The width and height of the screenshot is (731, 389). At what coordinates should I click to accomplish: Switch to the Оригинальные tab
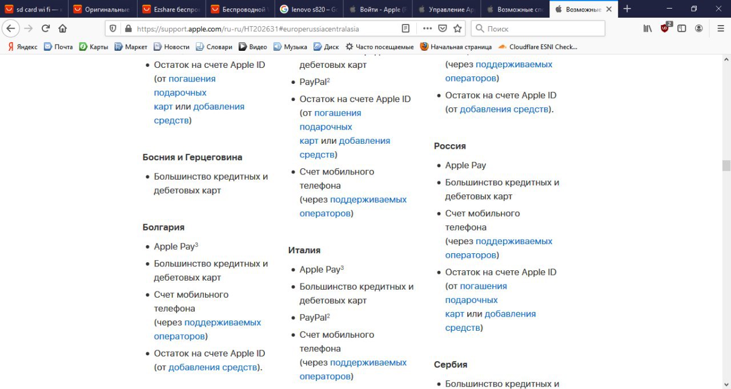(103, 9)
